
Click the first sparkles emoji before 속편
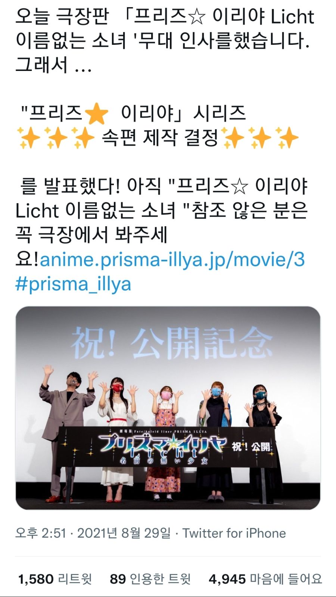pyautogui.click(x=28, y=138)
